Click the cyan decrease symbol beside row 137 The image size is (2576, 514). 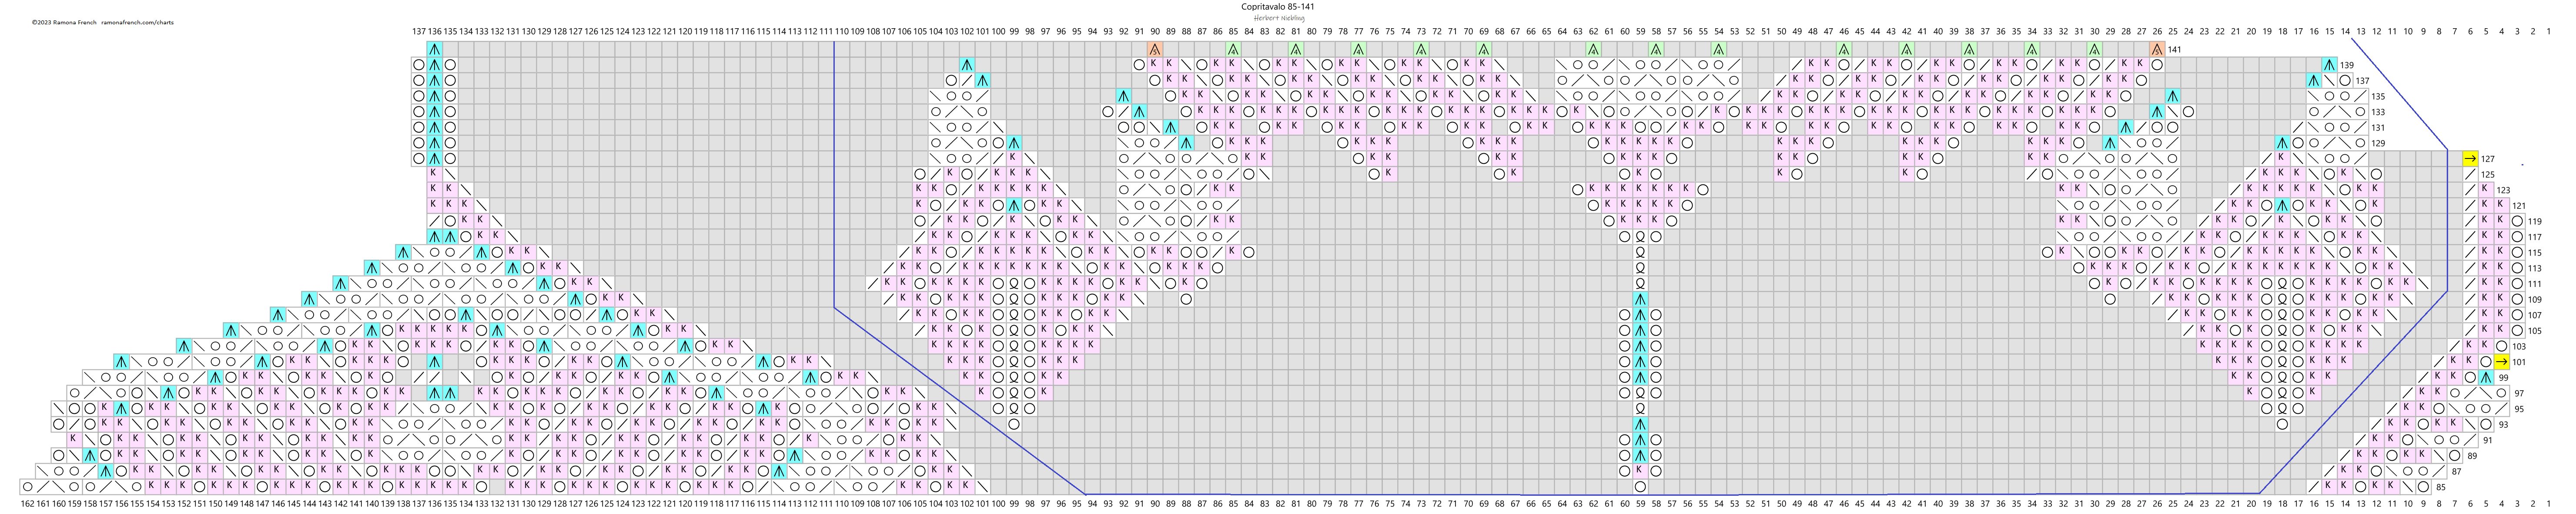pos(2314,80)
